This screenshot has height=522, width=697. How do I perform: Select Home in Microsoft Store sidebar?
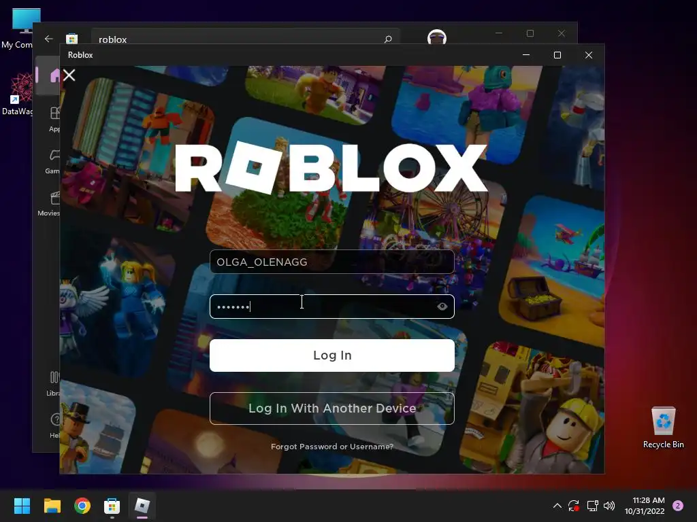[x=49, y=75]
